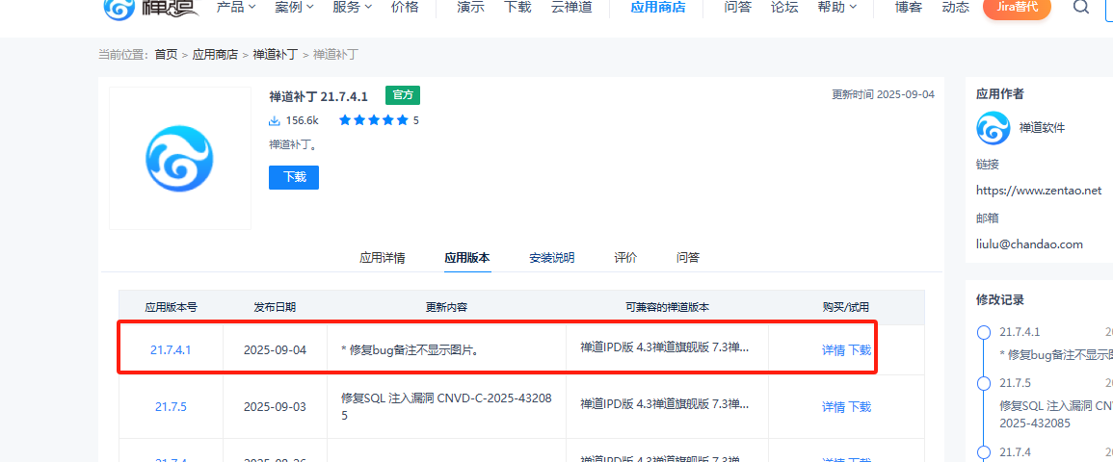
Task: Click the first 禅道补丁 breadcrumb link
Action: pos(276,55)
